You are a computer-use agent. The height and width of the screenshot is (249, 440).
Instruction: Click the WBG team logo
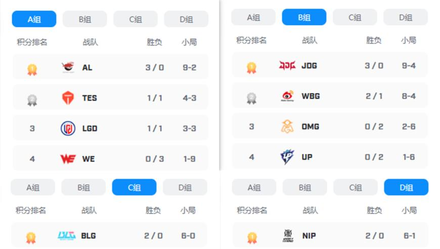[287, 96]
